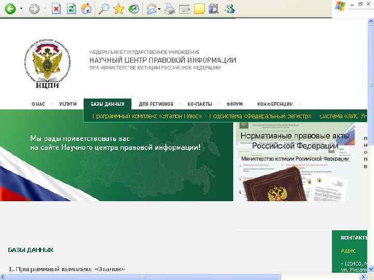The height and width of the screenshot is (280, 374).
Task: Open '1. Программный комплекс «Эталон»' list item
Action: 66,269
